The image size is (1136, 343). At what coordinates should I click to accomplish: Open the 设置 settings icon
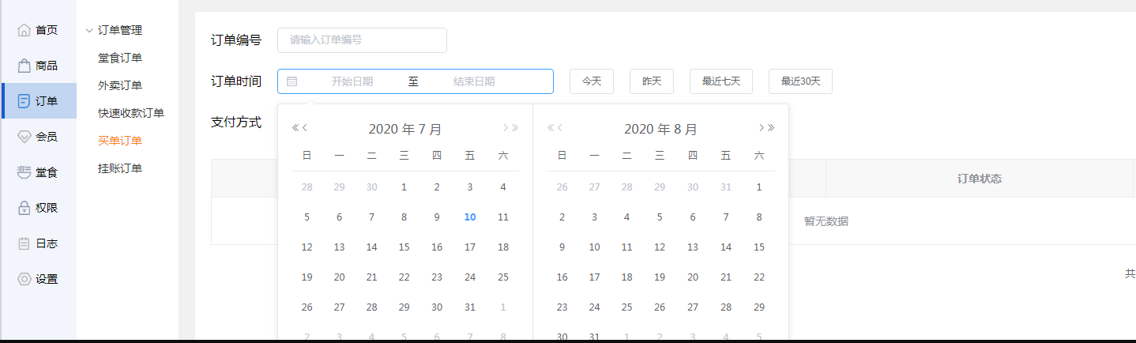(24, 279)
